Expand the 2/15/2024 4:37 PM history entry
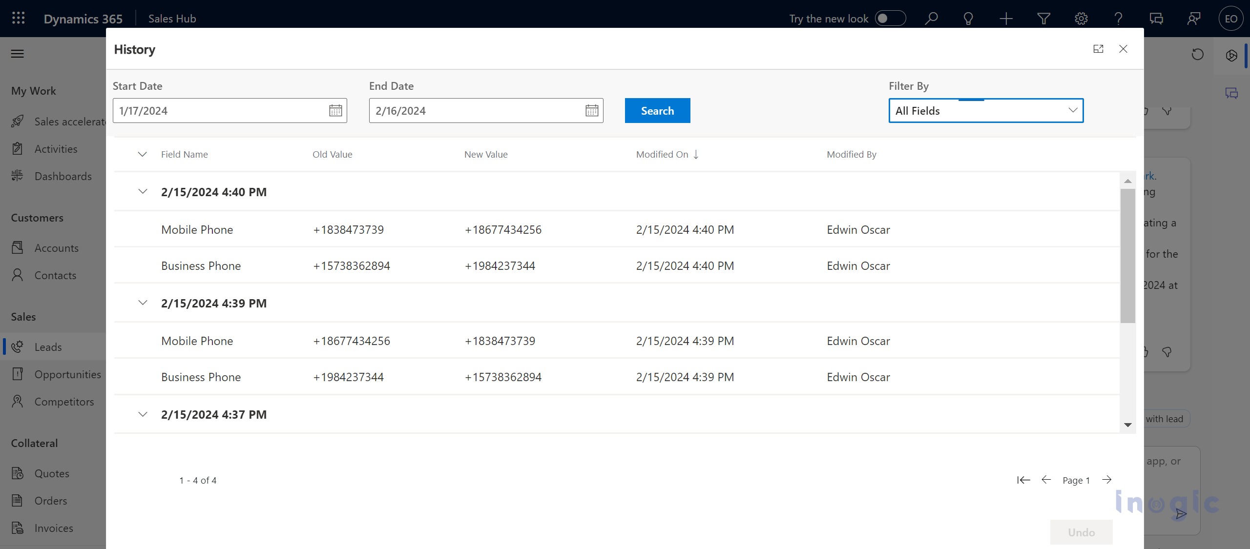This screenshot has width=1250, height=549. click(141, 413)
